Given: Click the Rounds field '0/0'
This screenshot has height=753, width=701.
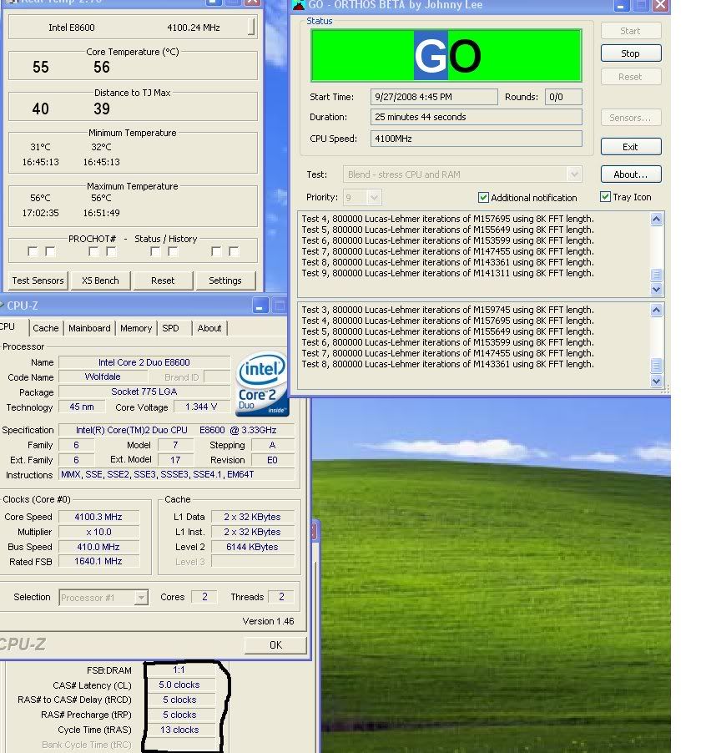Looking at the screenshot, I should [x=563, y=97].
